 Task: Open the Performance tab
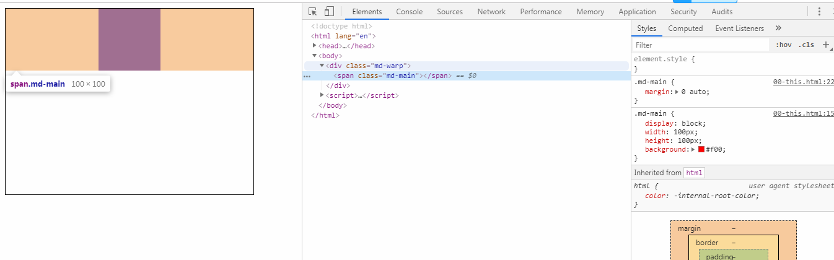click(x=541, y=12)
